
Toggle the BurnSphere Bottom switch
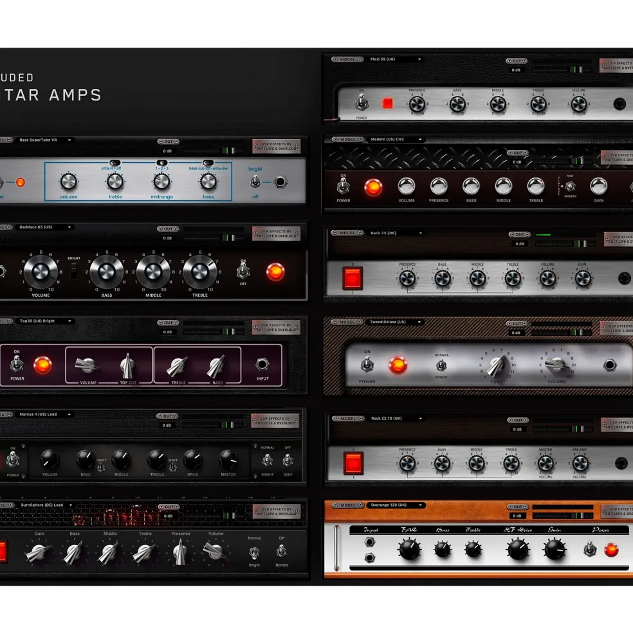[281, 551]
